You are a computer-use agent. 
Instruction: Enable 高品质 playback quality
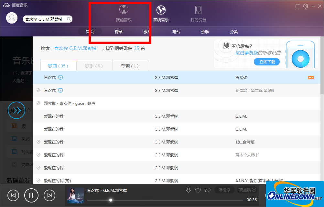tap(244, 190)
